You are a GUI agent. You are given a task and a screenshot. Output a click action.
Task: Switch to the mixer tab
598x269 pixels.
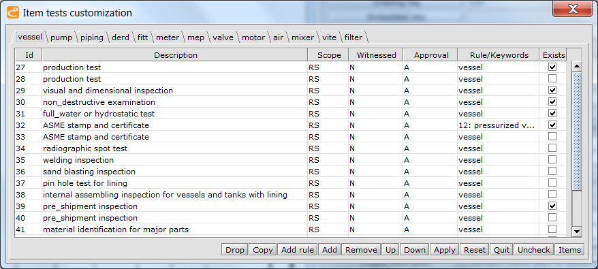click(x=303, y=37)
